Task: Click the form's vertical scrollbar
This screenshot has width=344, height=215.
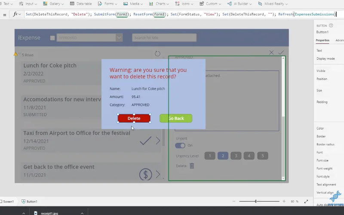Action: (283, 118)
